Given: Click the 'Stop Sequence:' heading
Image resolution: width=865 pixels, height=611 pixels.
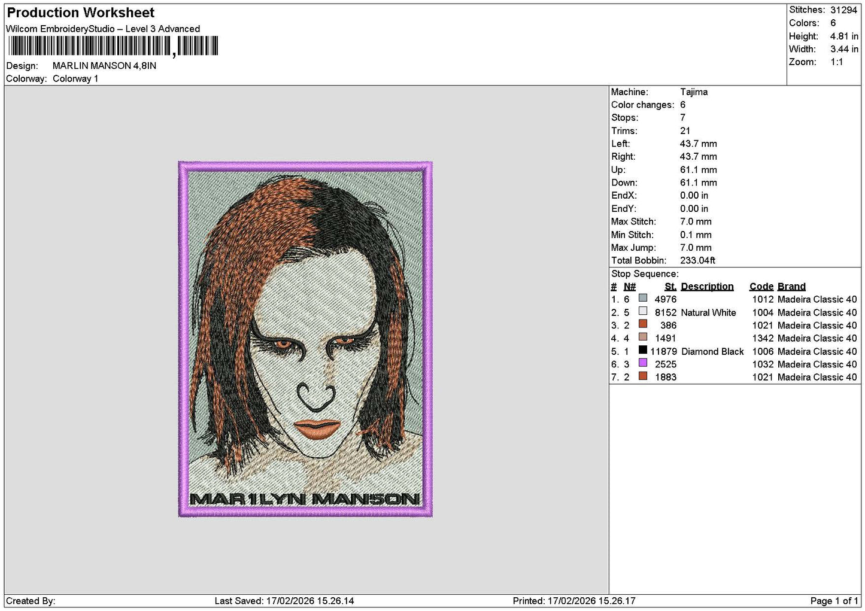Looking at the screenshot, I should pos(645,274).
